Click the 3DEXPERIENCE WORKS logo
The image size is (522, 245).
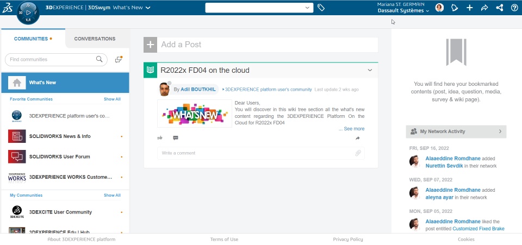point(17,177)
